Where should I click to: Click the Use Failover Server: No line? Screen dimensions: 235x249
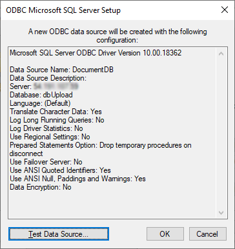[46, 162]
